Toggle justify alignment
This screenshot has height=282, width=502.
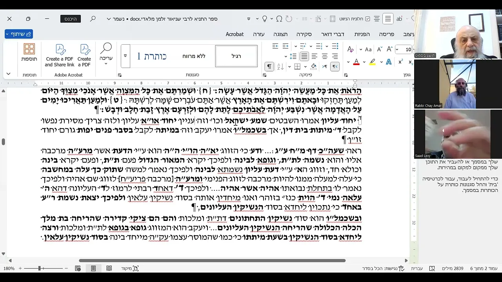(304, 56)
